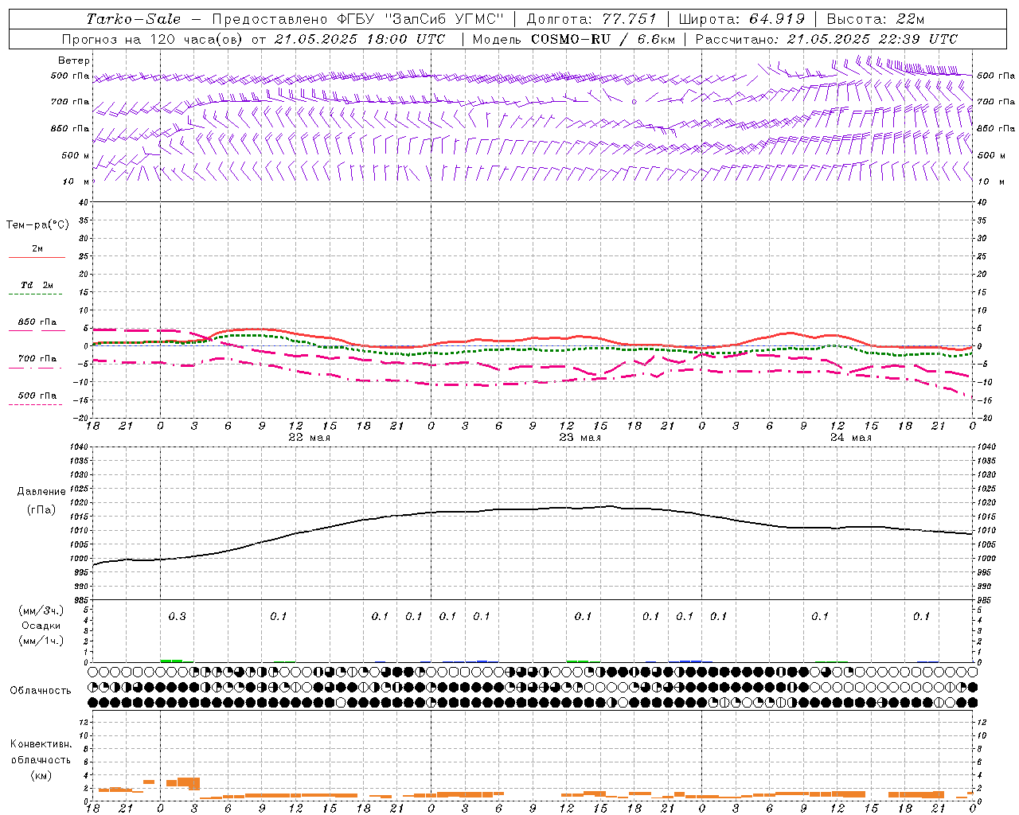Click the Давление pressure panel label

[41, 492]
